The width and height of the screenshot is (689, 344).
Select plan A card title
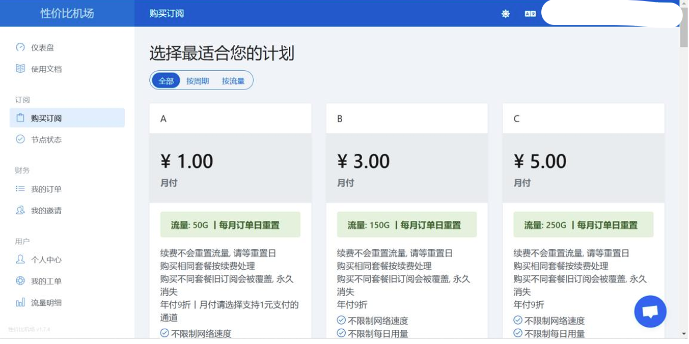(163, 119)
